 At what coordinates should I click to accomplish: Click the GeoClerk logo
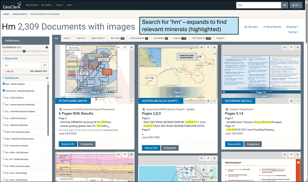tap(11, 5)
